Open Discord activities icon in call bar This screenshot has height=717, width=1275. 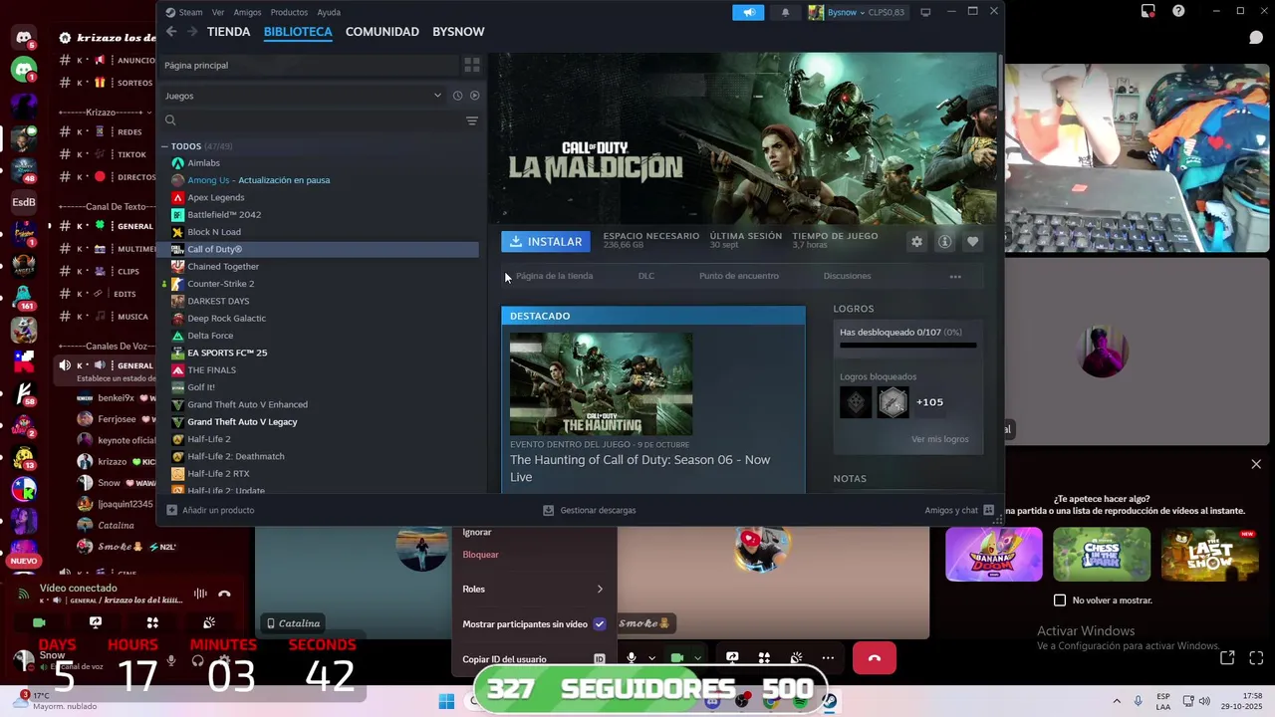point(764,657)
